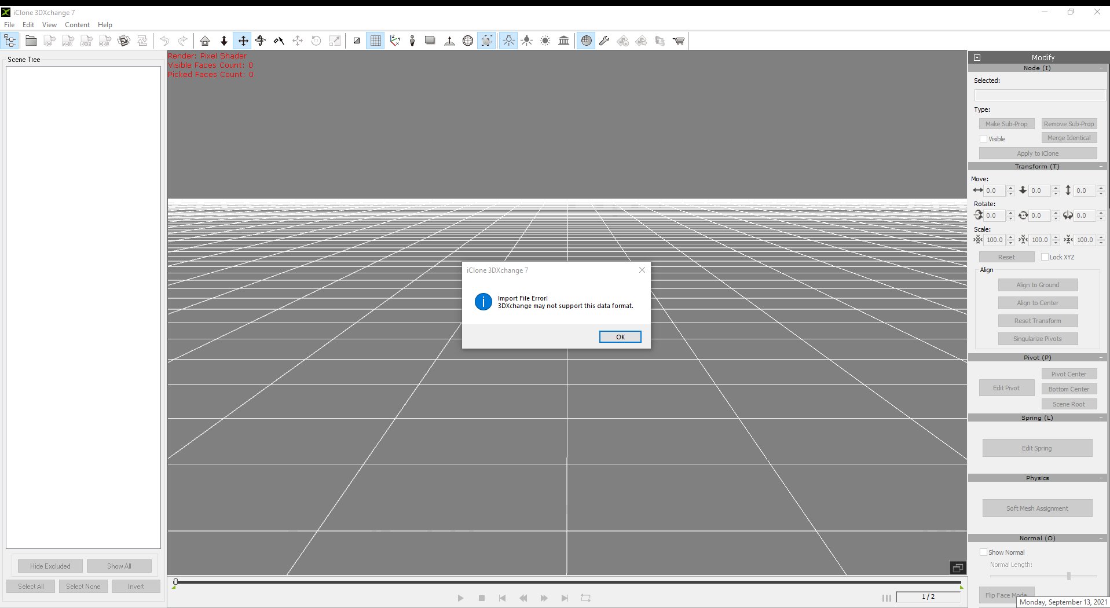Collapse the Pivot (P) section
The image size is (1110, 608).
click(1101, 358)
